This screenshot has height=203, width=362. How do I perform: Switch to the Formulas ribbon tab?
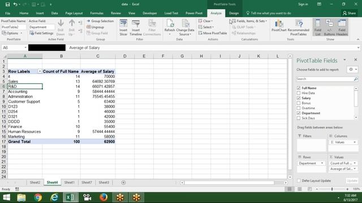pos(97,13)
